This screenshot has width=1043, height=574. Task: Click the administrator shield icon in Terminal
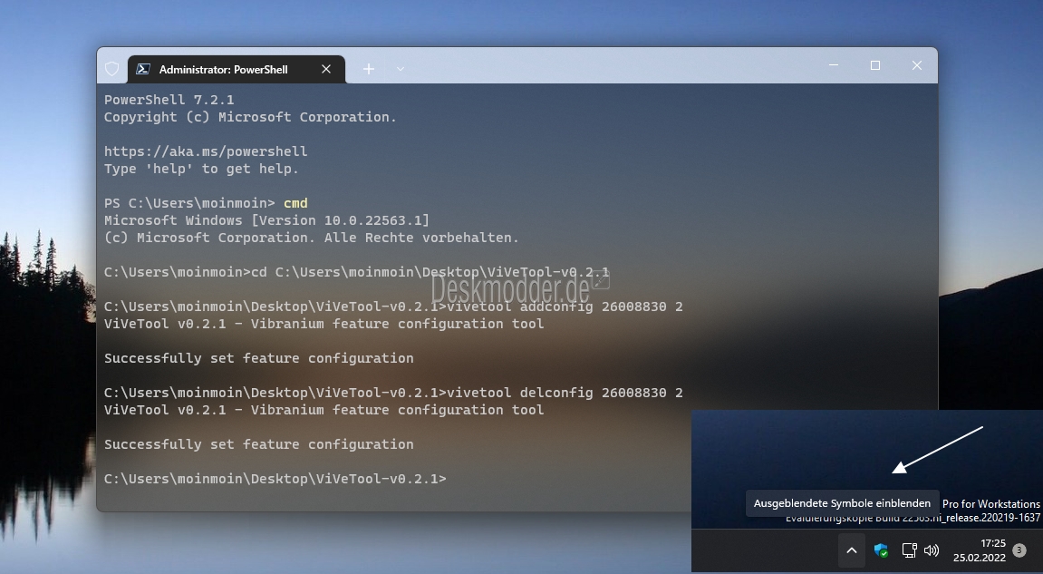pos(111,69)
